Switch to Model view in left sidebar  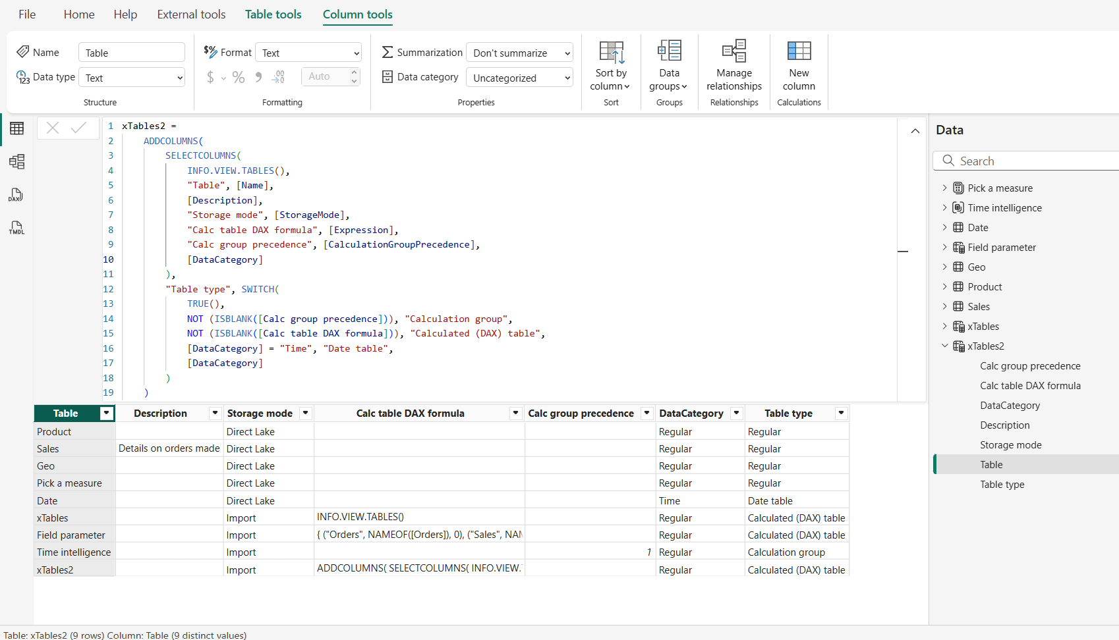pos(17,161)
